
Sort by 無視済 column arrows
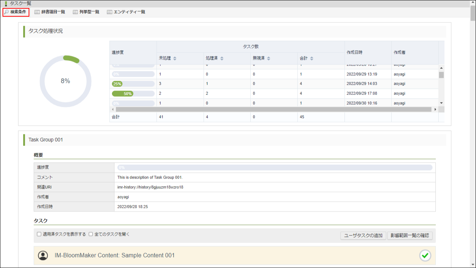pos(269,58)
